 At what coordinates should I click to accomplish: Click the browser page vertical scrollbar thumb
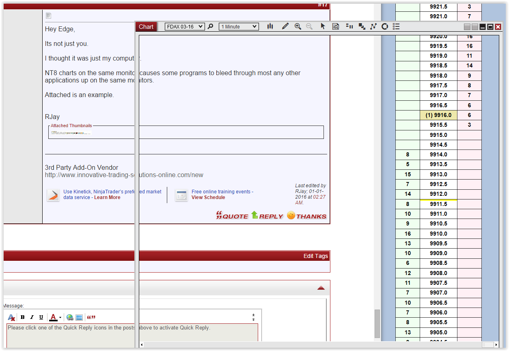pyautogui.click(x=377, y=324)
